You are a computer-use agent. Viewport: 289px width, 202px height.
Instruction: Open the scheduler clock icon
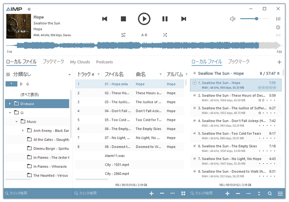coord(278,27)
